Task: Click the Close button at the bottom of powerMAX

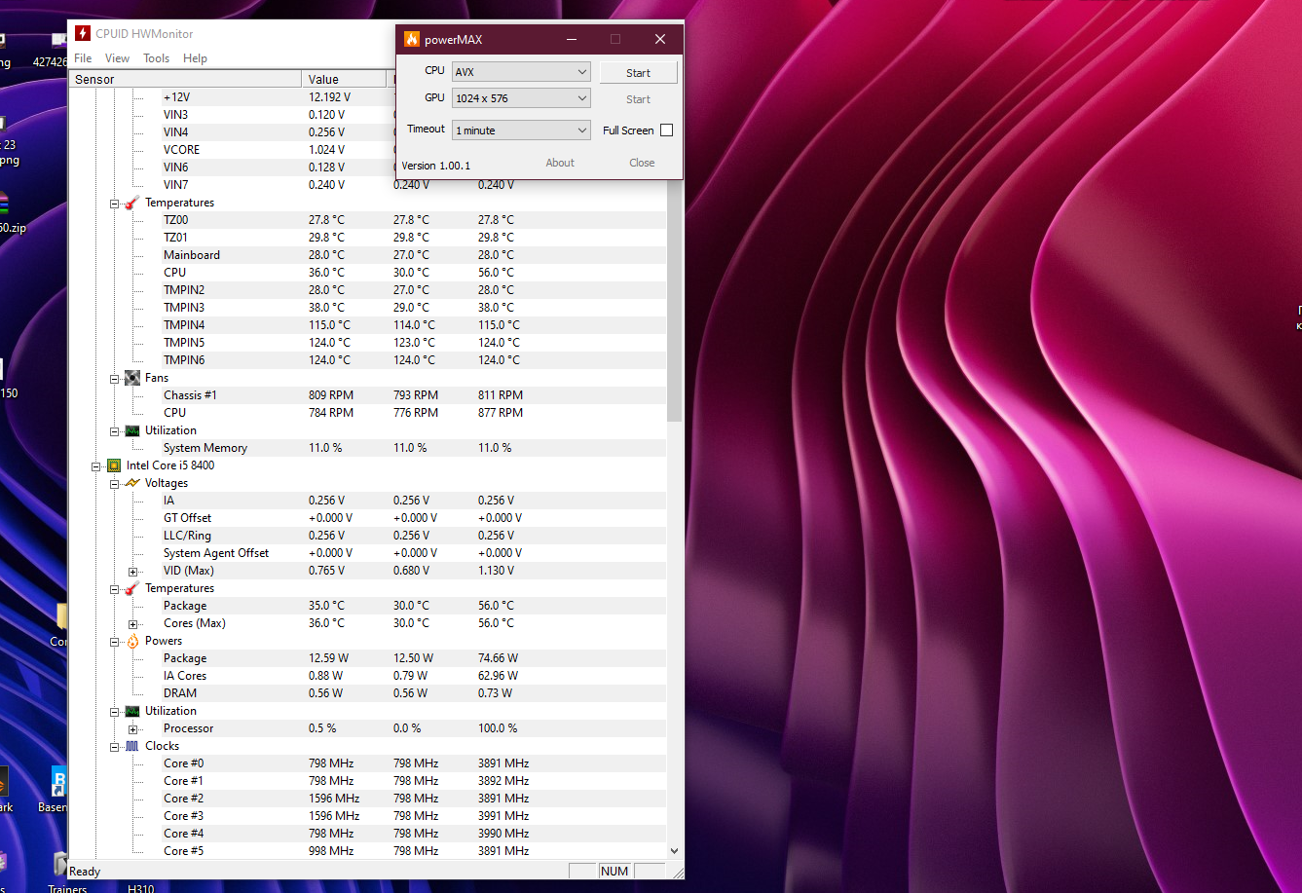Action: tap(642, 163)
